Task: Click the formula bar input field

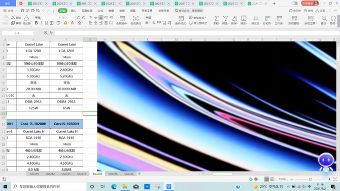Action: [197, 33]
